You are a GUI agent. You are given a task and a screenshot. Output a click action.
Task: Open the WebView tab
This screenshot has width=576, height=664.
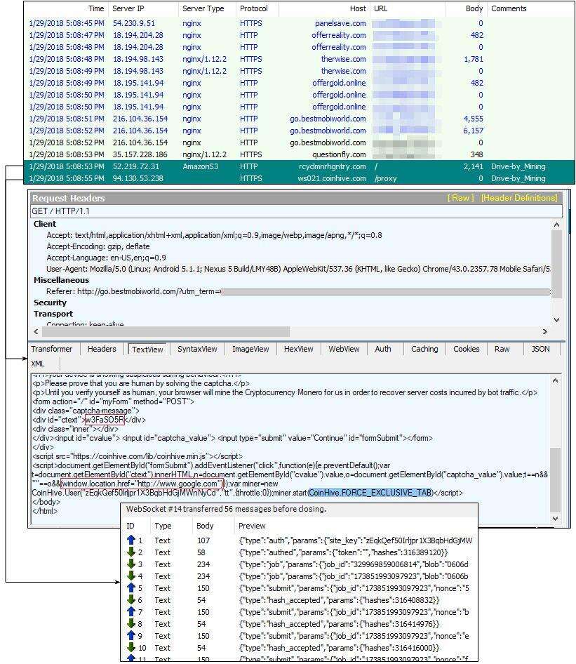pyautogui.click(x=344, y=349)
